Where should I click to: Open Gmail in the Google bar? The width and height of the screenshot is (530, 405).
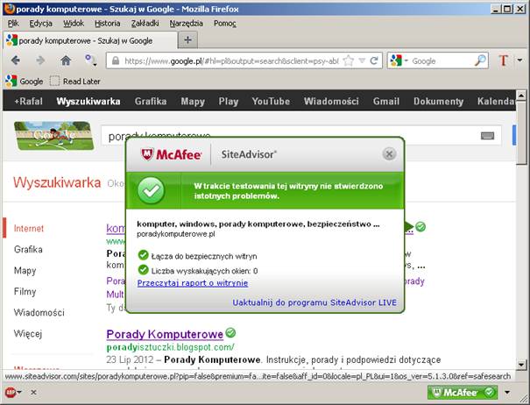coord(386,101)
